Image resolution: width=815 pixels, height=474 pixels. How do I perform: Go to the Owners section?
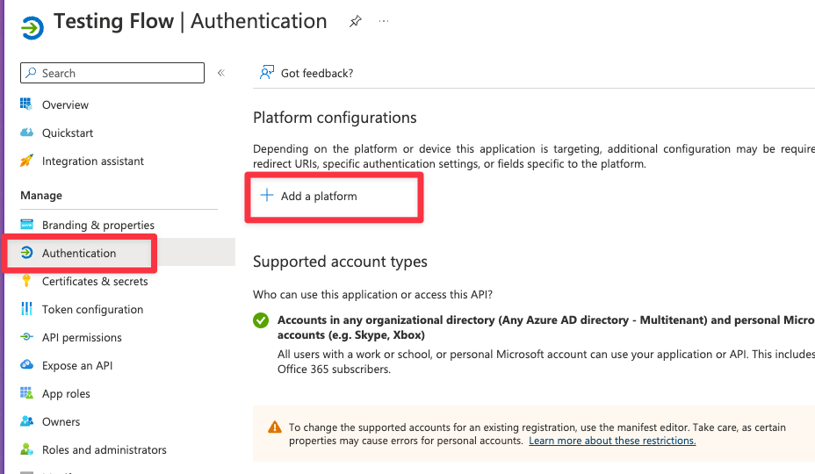coord(61,421)
